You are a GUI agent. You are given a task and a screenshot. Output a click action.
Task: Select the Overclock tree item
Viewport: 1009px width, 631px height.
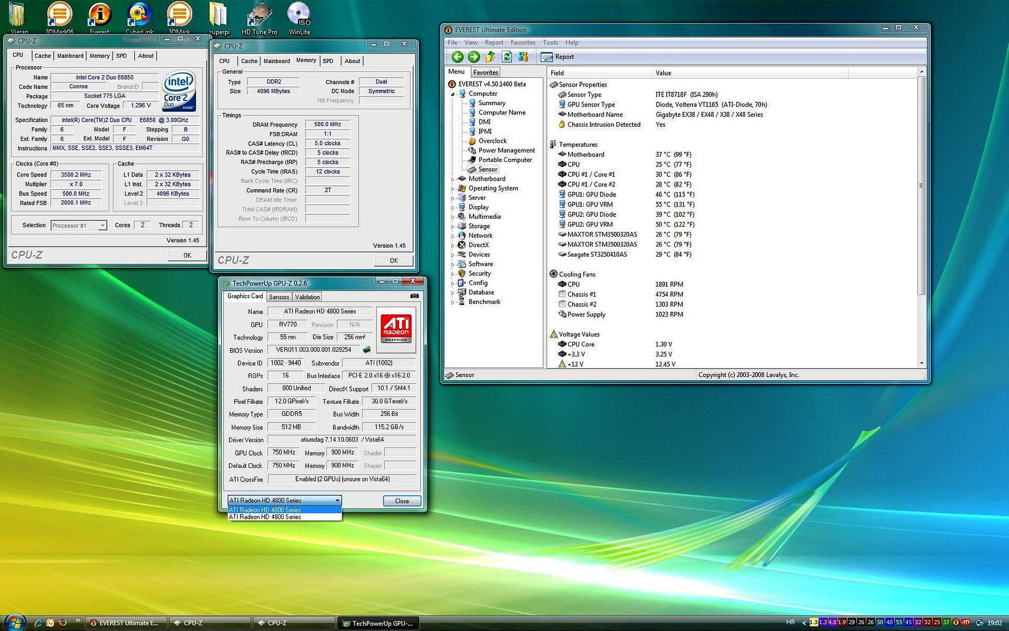point(492,141)
